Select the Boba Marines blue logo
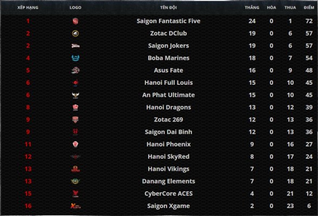 76,58
